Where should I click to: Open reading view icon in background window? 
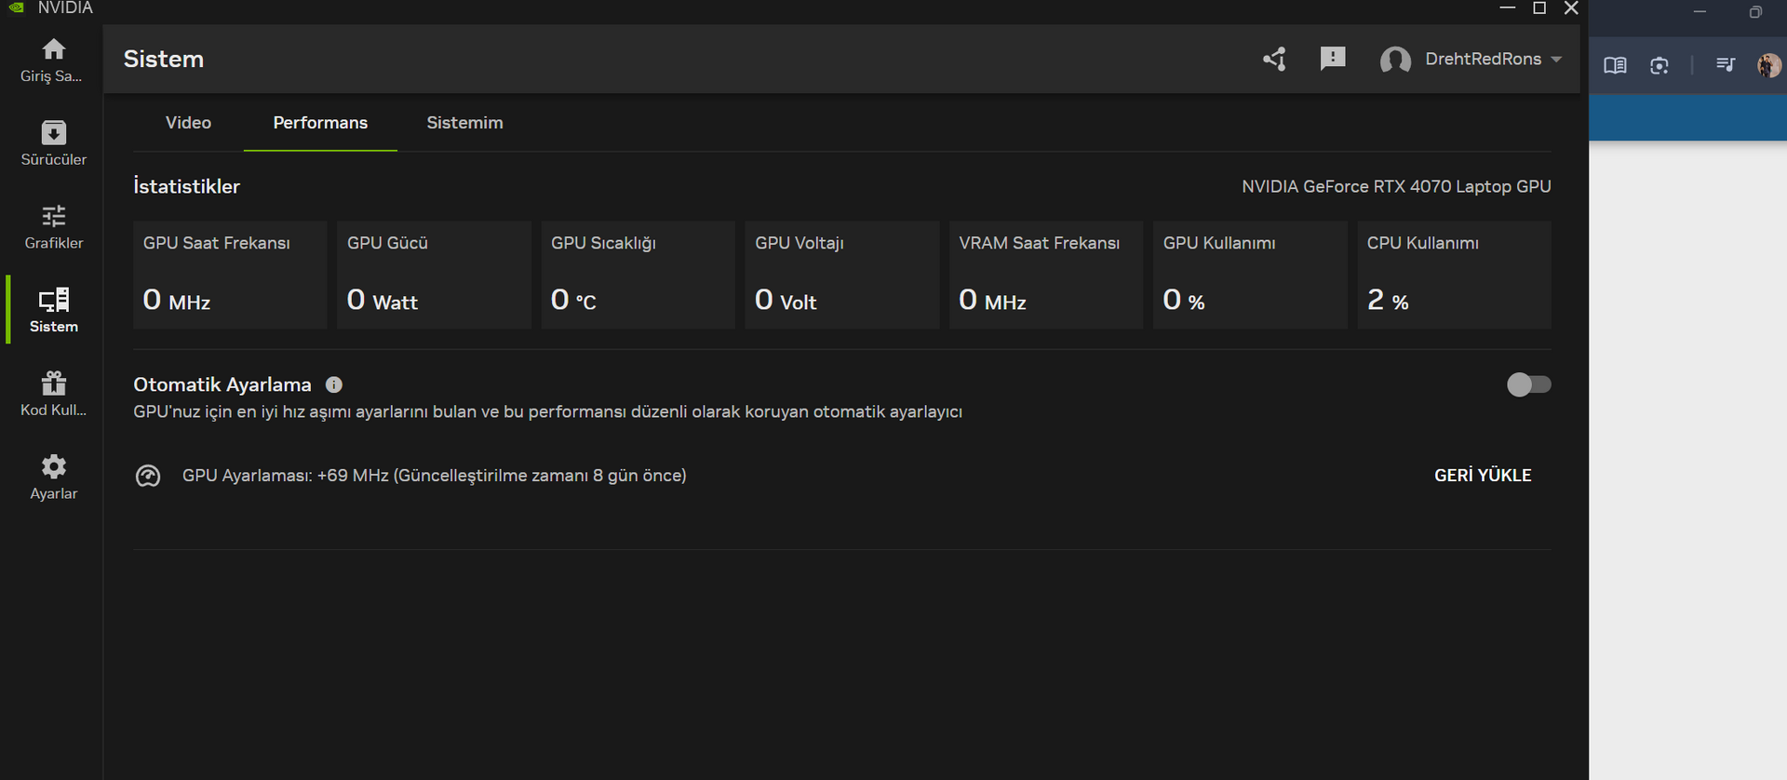pos(1615,65)
